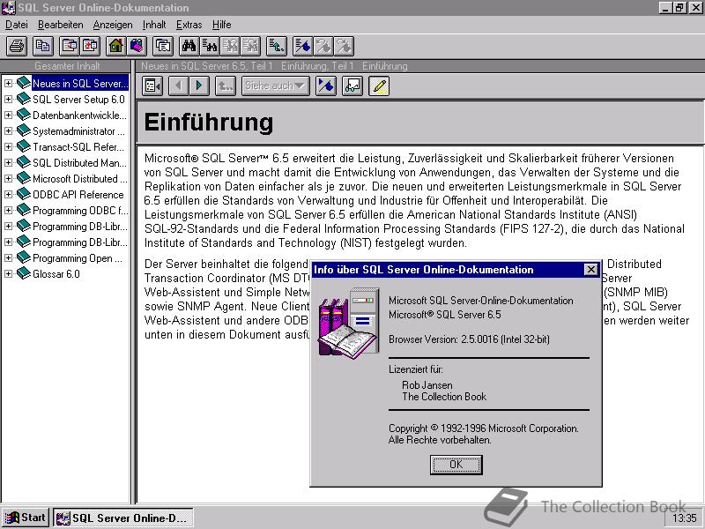Click the 'Gesamter Inhalt' pane header
This screenshot has height=529, width=705.
point(67,65)
